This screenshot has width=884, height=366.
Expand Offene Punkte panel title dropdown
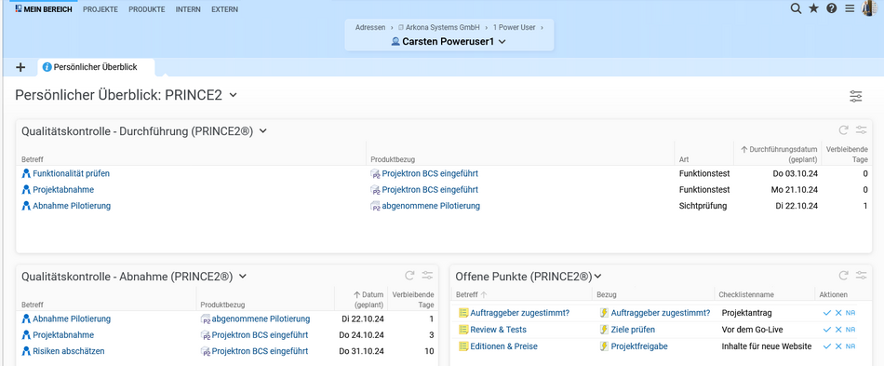[597, 277]
